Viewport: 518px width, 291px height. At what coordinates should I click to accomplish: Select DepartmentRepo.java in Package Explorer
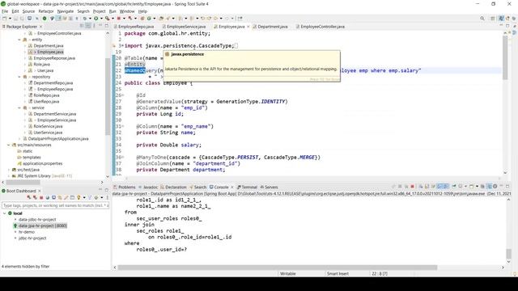(53, 82)
